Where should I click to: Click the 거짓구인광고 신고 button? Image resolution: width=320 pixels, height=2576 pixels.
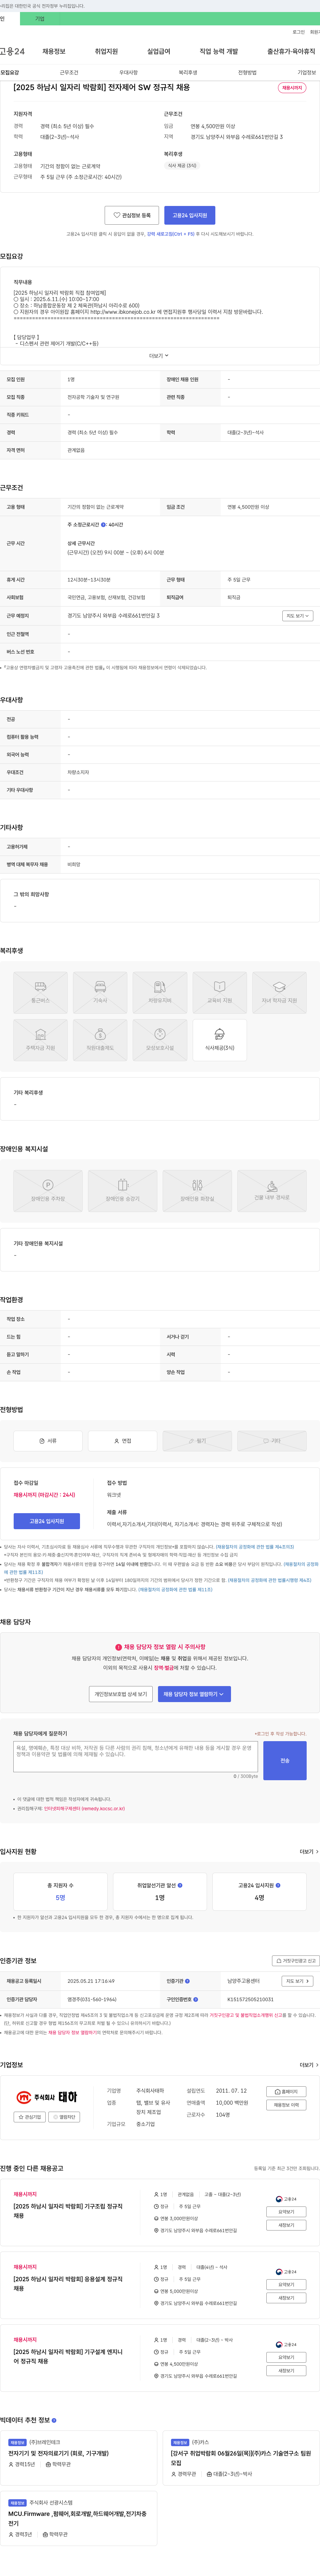[296, 1961]
